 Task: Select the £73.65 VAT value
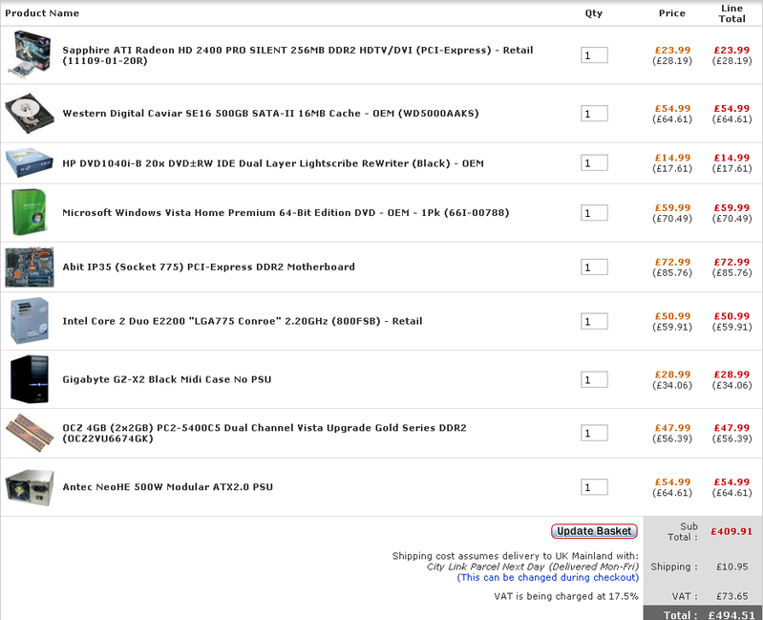[731, 596]
